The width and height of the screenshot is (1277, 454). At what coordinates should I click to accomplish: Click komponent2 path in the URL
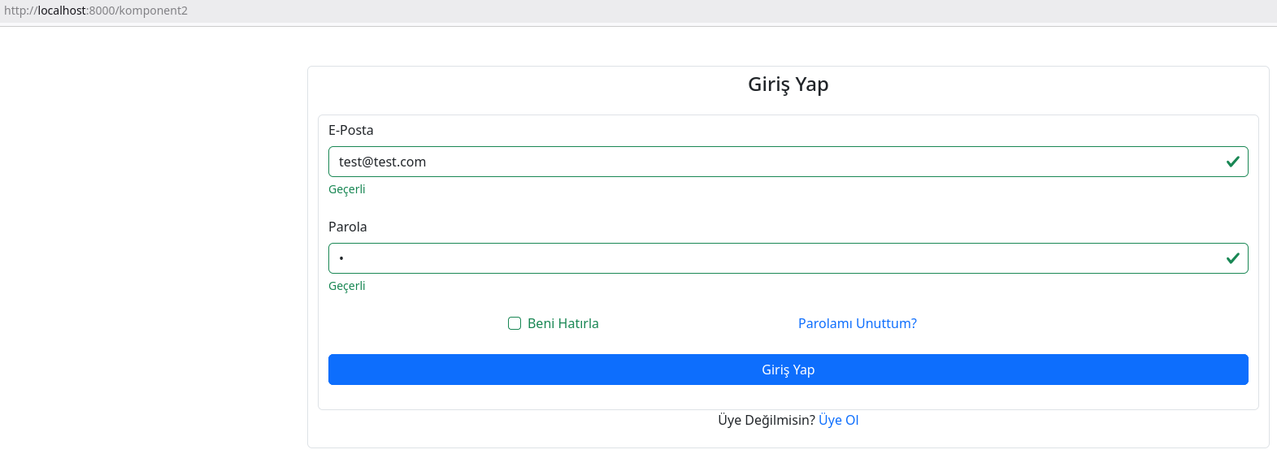pos(154,11)
